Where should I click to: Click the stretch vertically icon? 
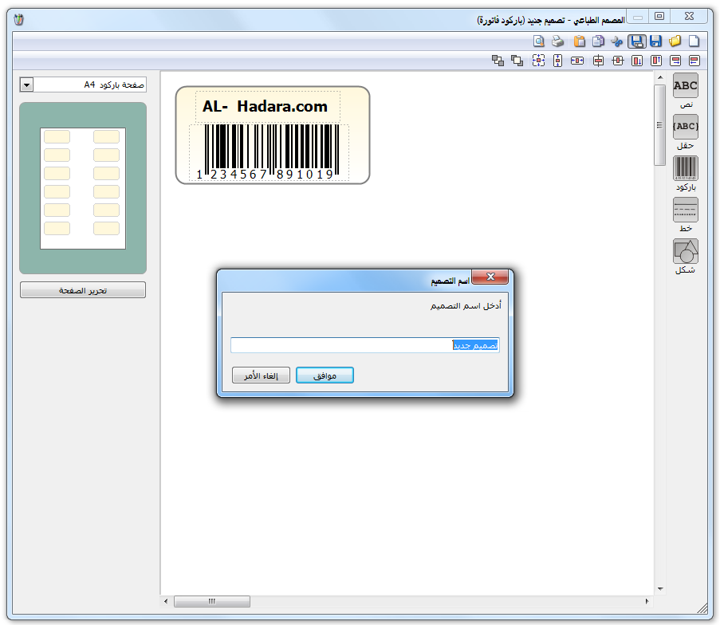(x=558, y=60)
